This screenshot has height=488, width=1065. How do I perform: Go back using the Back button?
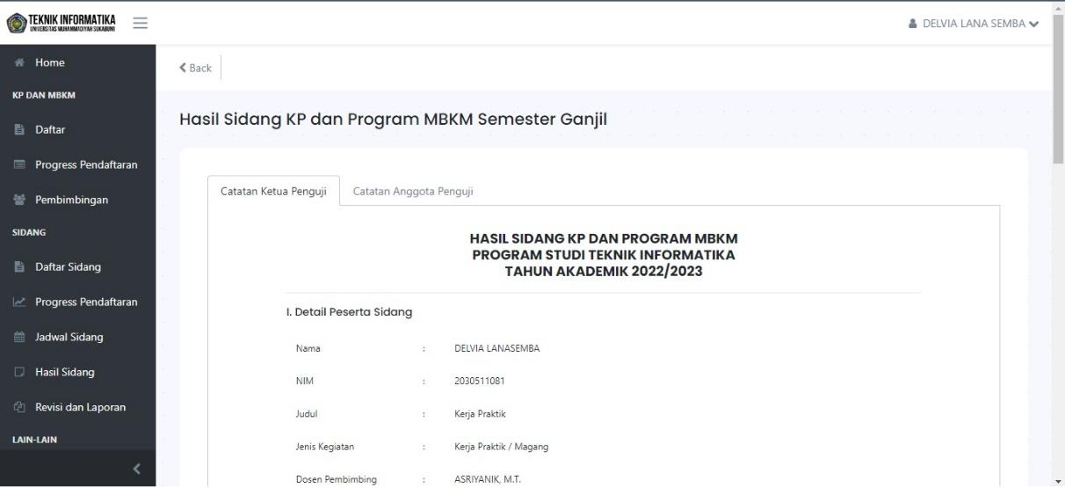(x=195, y=68)
